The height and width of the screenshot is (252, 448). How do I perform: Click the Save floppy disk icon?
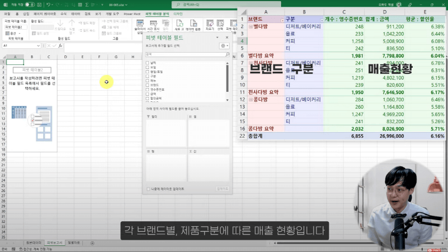(x=39, y=4)
